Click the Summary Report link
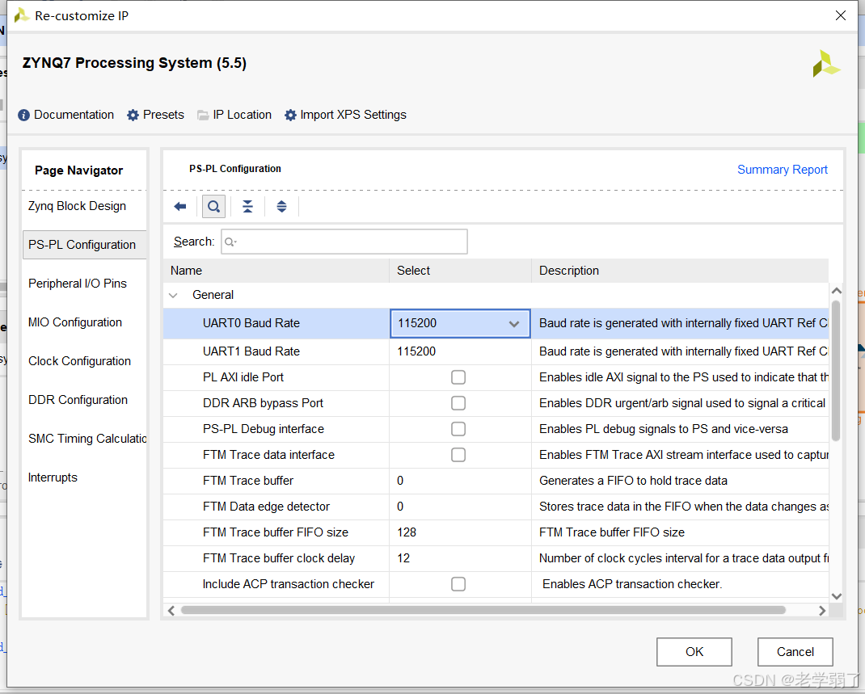Image resolution: width=865 pixels, height=694 pixels. (783, 170)
